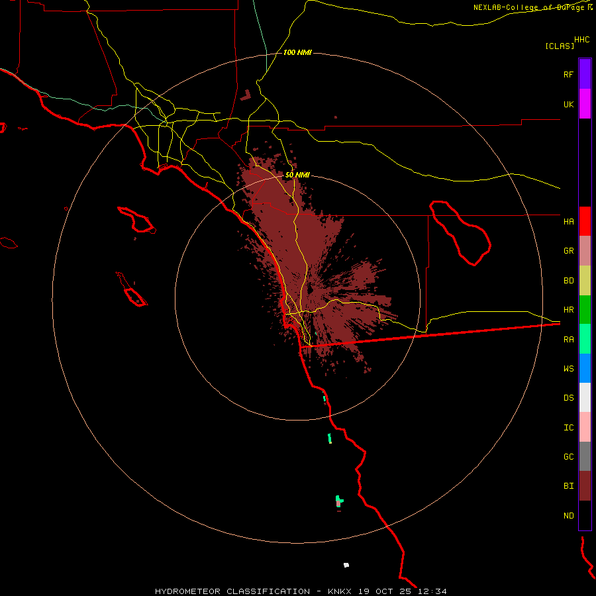
Task: Click the UK legend label
Action: coord(568,104)
